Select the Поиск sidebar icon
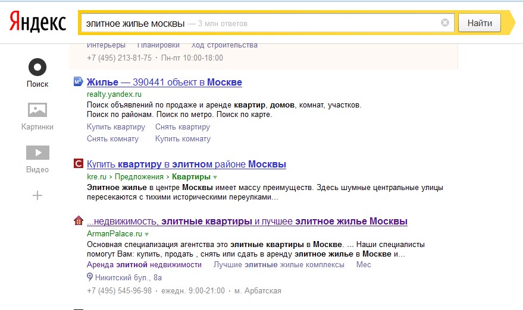The image size is (523, 310). [37, 67]
